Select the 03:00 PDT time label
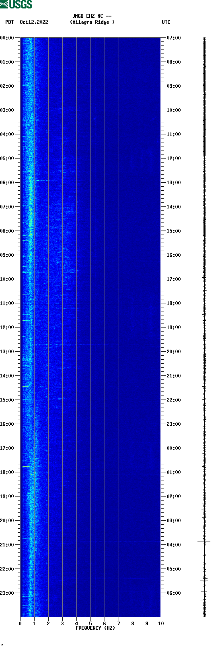The height and width of the screenshot is (649, 222). (7, 110)
